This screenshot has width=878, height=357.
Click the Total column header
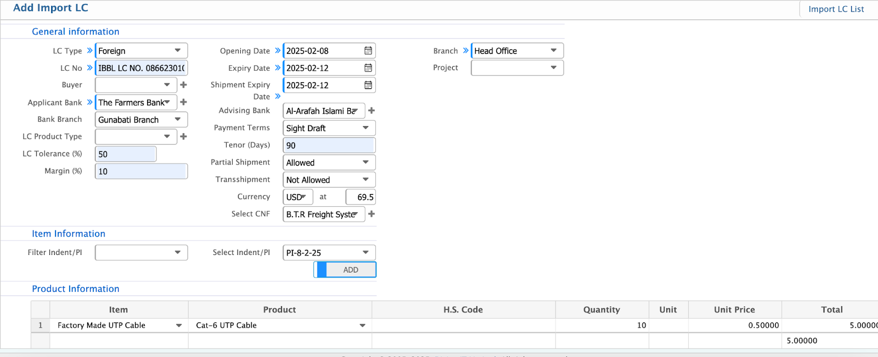(x=830, y=309)
